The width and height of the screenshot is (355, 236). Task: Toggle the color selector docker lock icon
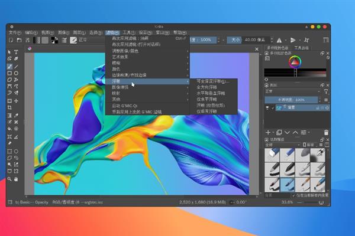point(266,53)
